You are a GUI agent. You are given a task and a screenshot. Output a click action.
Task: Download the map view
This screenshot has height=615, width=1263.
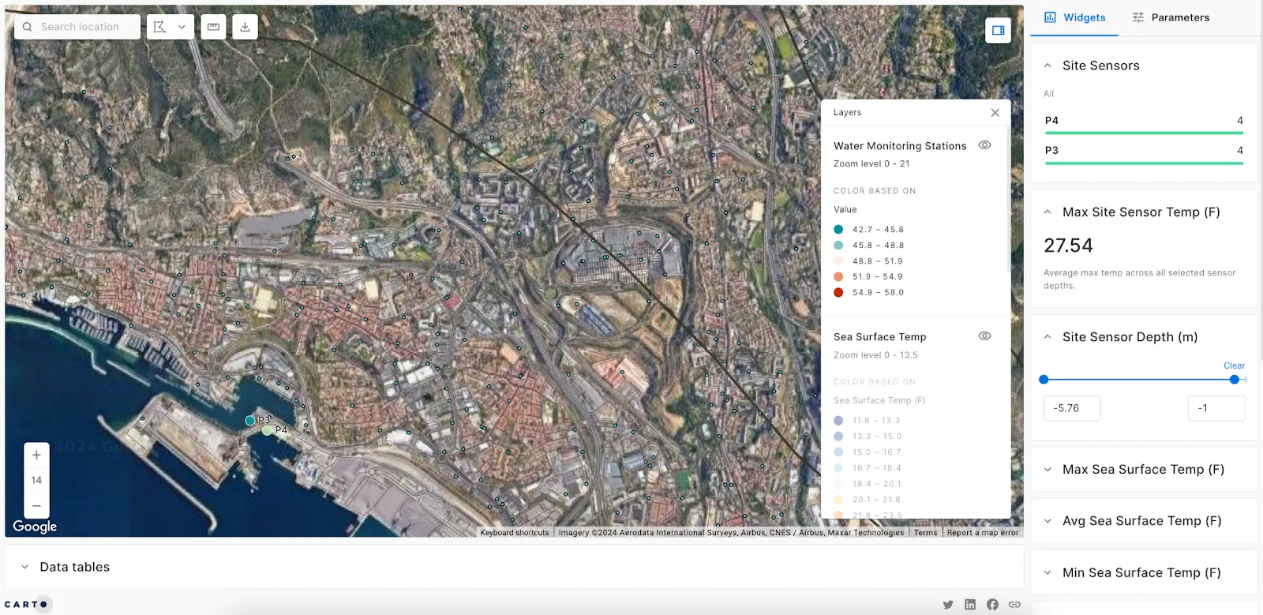pyautogui.click(x=245, y=27)
